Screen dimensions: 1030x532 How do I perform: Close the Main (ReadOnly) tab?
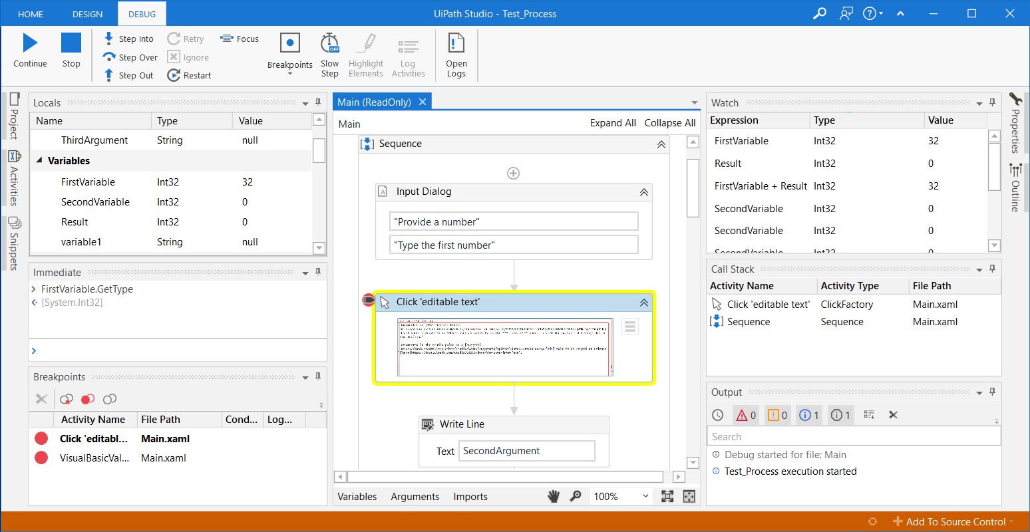click(422, 102)
